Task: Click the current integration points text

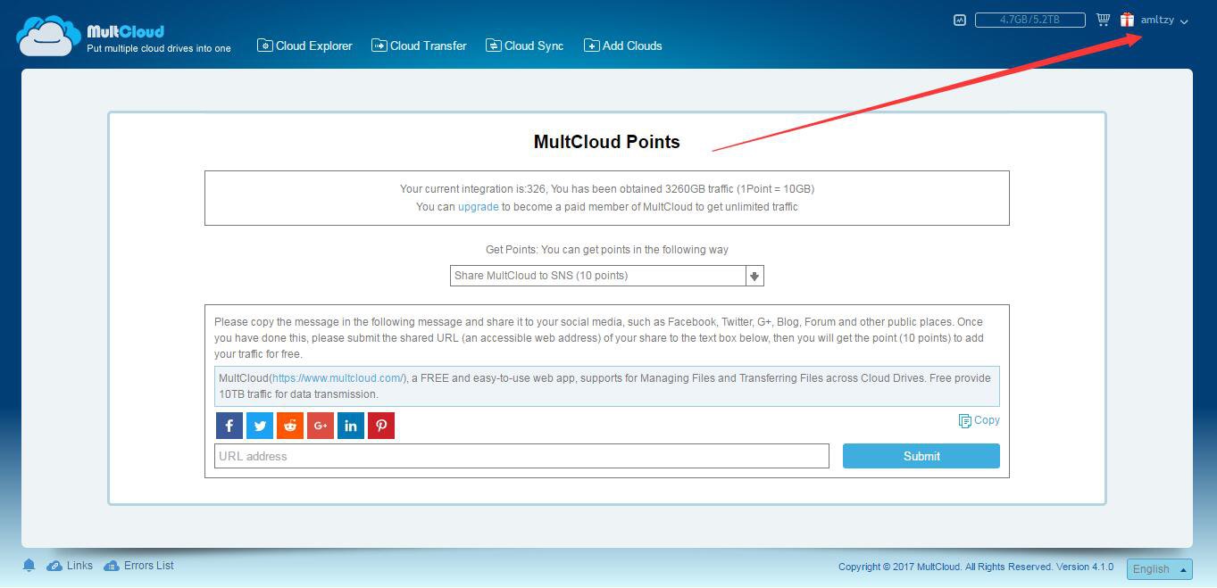Action: [607, 189]
